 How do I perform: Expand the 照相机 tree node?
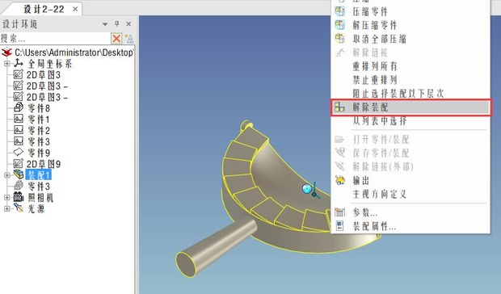(6, 197)
